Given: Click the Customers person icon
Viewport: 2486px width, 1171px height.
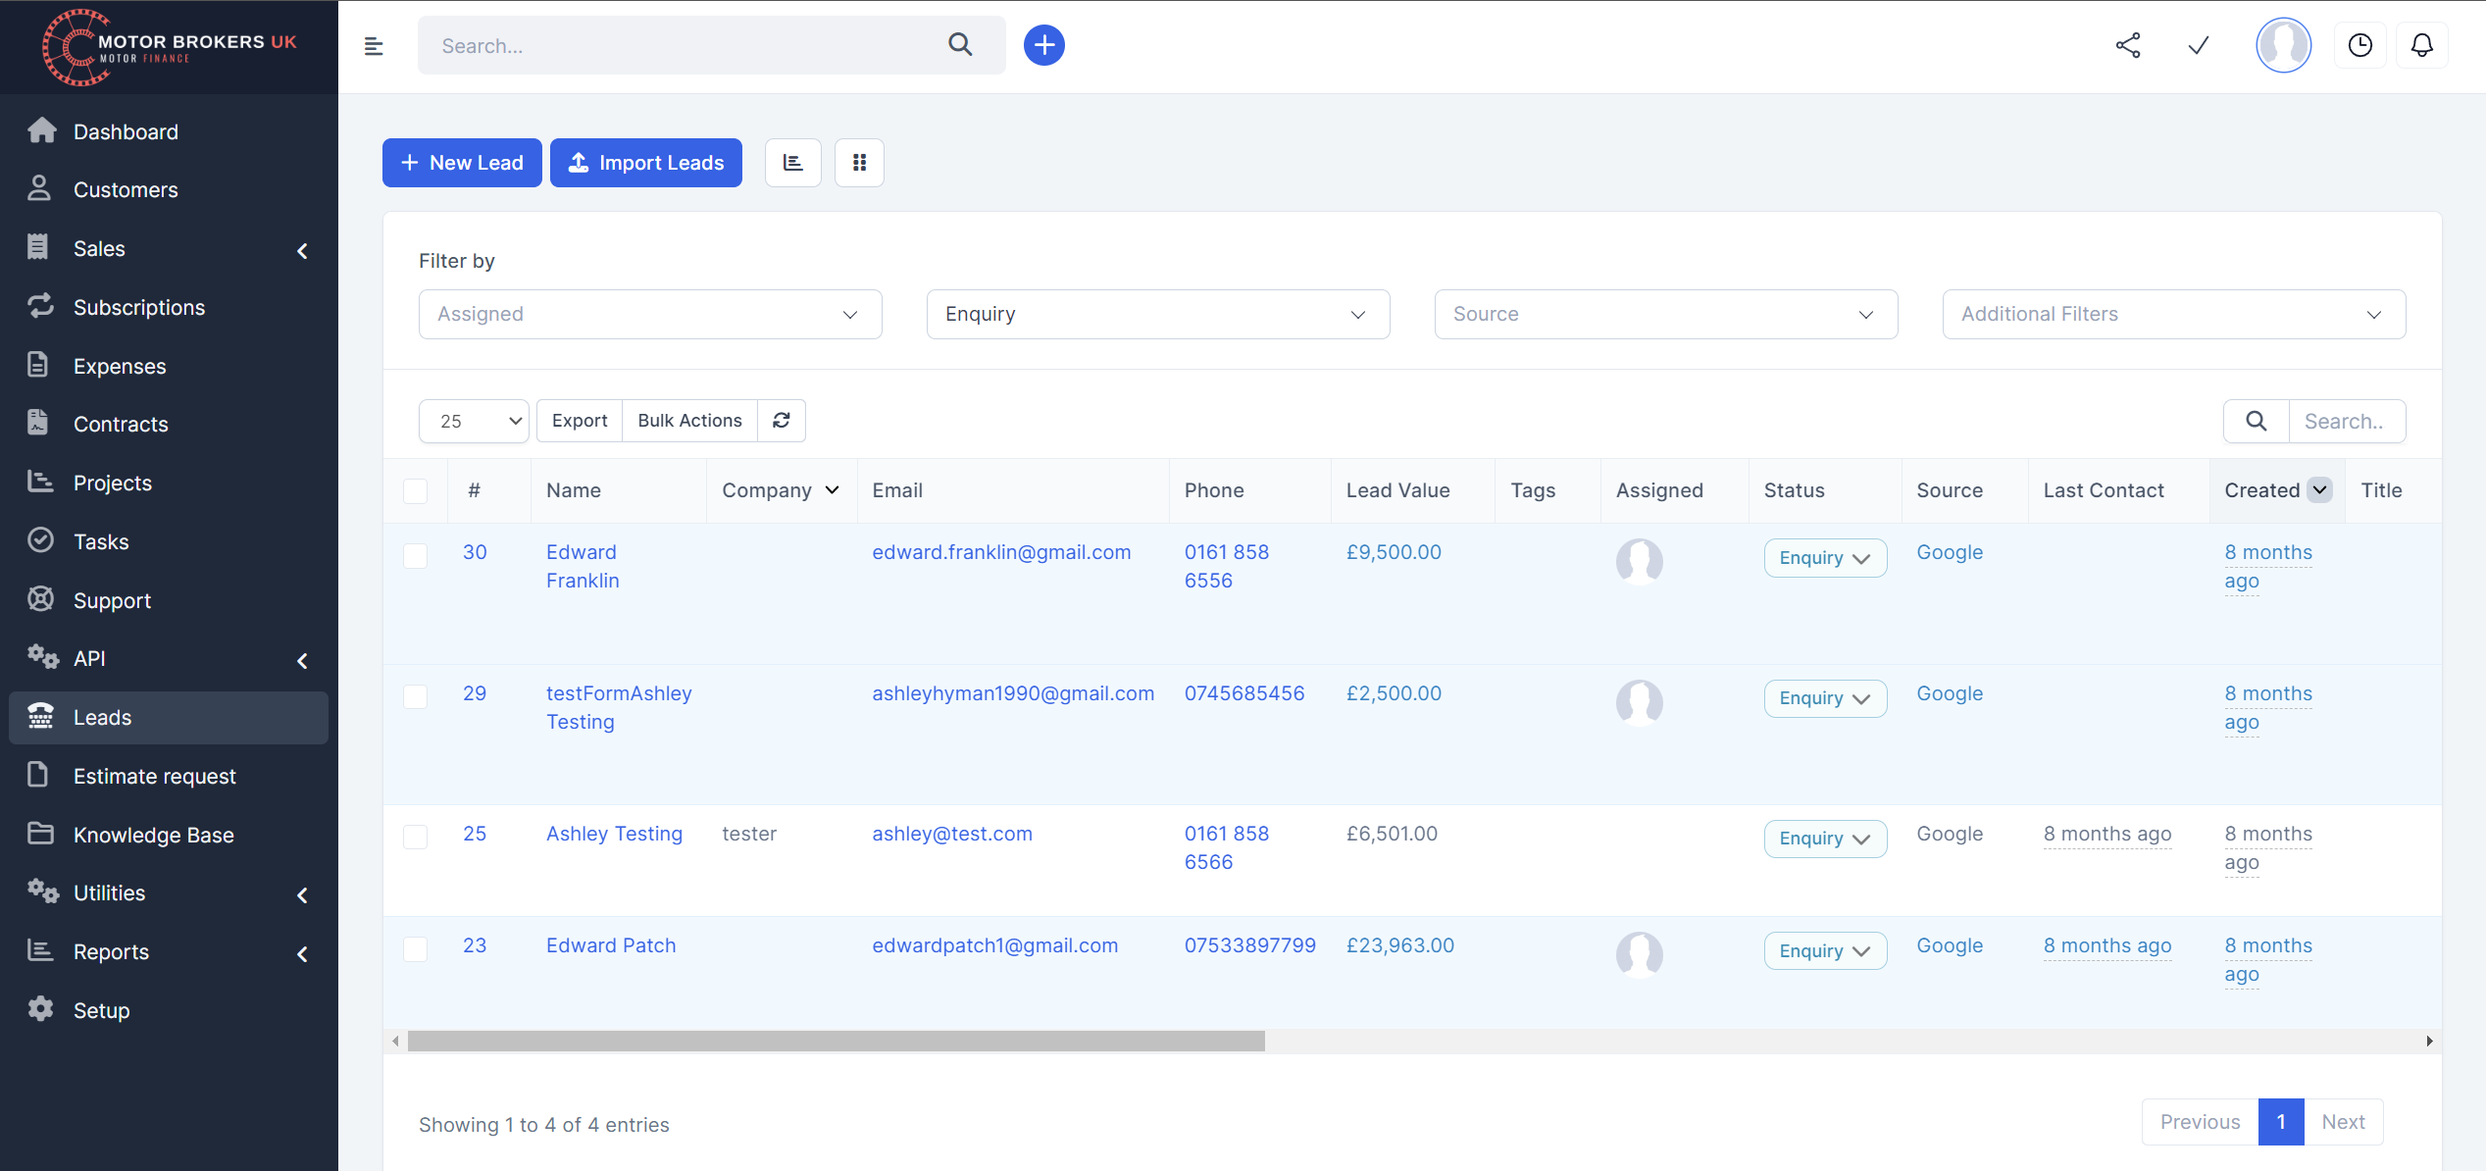Looking at the screenshot, I should coord(39,188).
